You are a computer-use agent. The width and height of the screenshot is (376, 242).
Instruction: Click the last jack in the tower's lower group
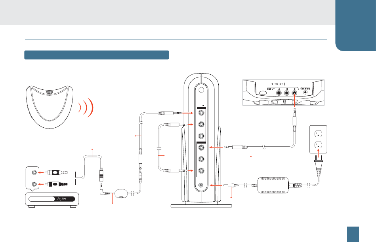click(x=201, y=171)
